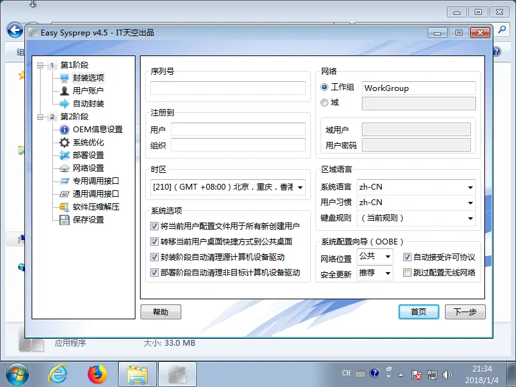Click the on-screen keyboard tray icon
Image resolution: width=516 pixels, height=387 pixels.
coord(361,374)
